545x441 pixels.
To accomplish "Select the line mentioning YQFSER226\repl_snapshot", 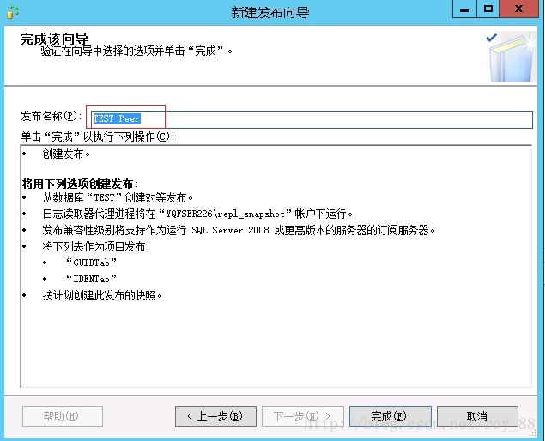I will [x=197, y=214].
